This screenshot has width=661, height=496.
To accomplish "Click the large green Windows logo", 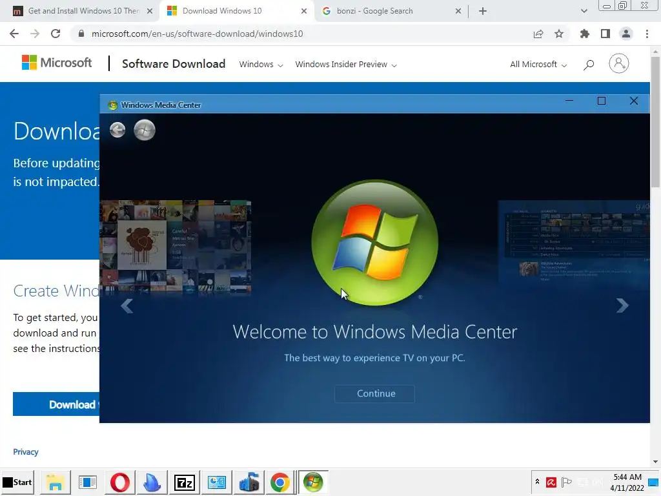I will [x=375, y=243].
